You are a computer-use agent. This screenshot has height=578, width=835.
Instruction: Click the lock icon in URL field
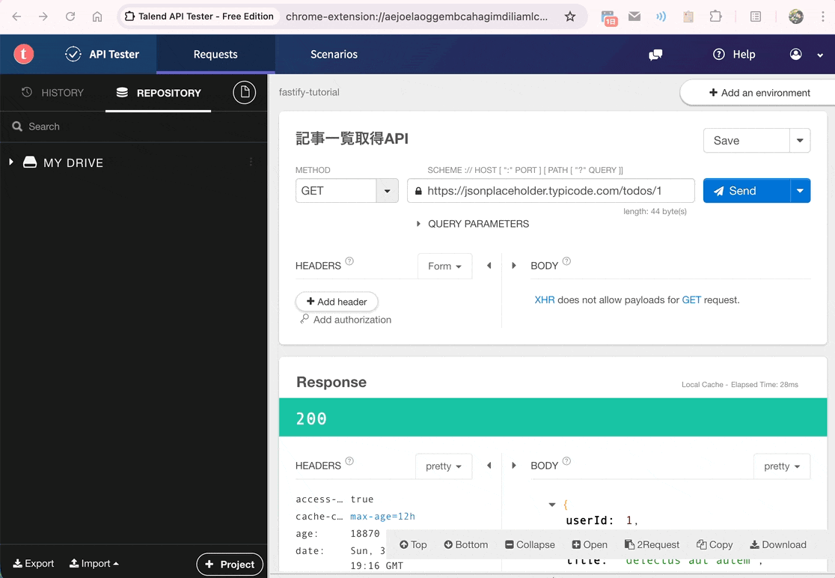tap(418, 191)
